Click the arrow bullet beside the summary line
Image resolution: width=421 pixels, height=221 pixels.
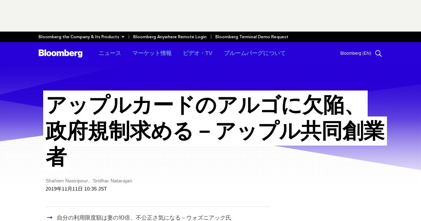50,218
